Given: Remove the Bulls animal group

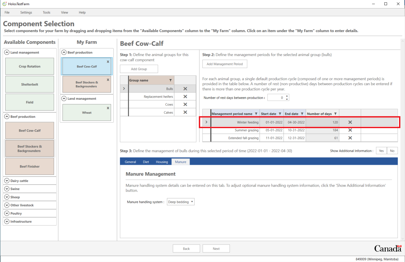Looking at the screenshot, I should [185, 89].
